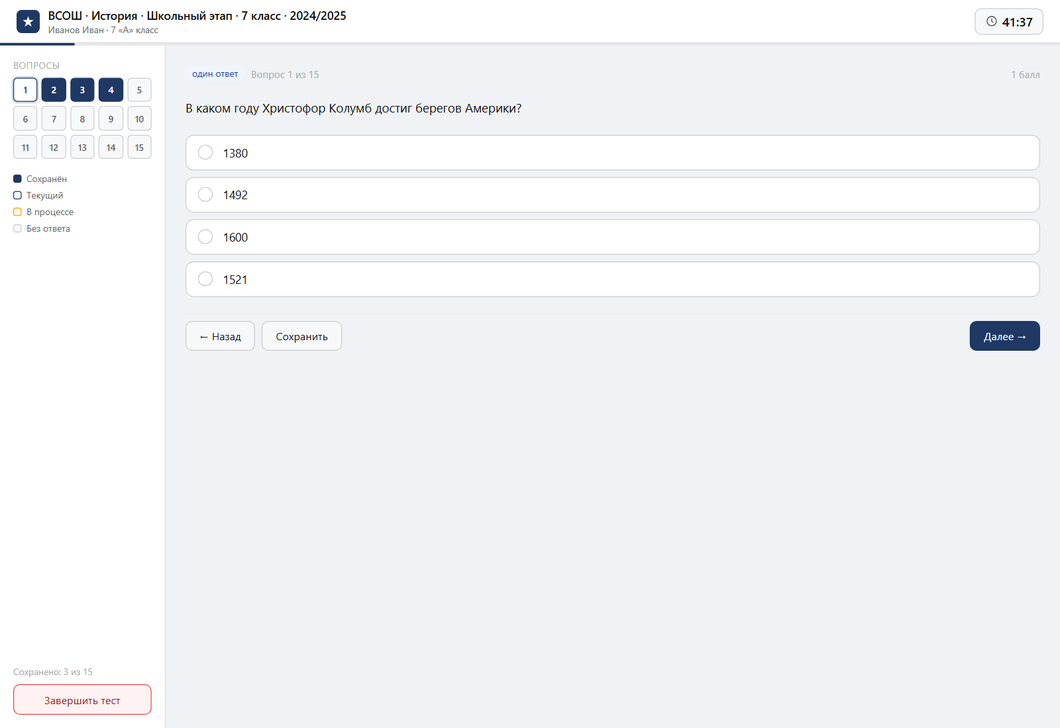Click the clock icon in the timer
The image size is (1060, 728).
992,21
